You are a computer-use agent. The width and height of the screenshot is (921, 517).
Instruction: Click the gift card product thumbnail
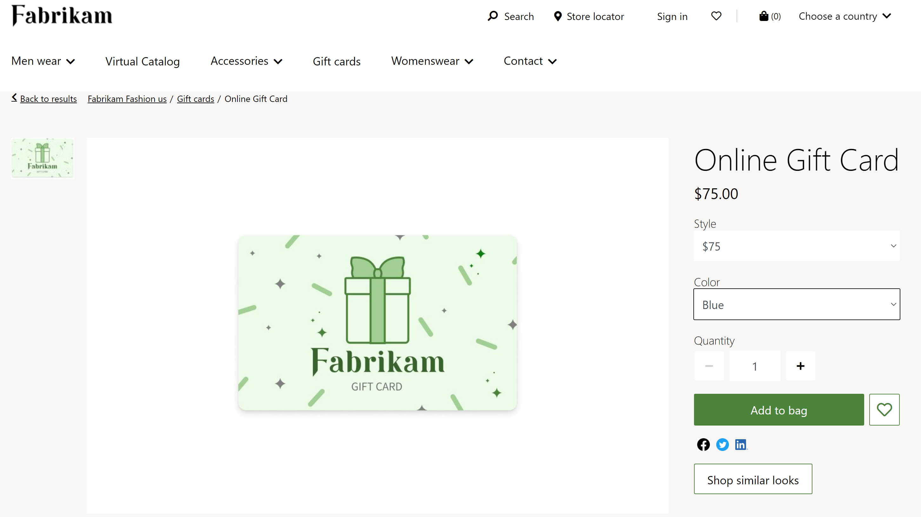42,158
